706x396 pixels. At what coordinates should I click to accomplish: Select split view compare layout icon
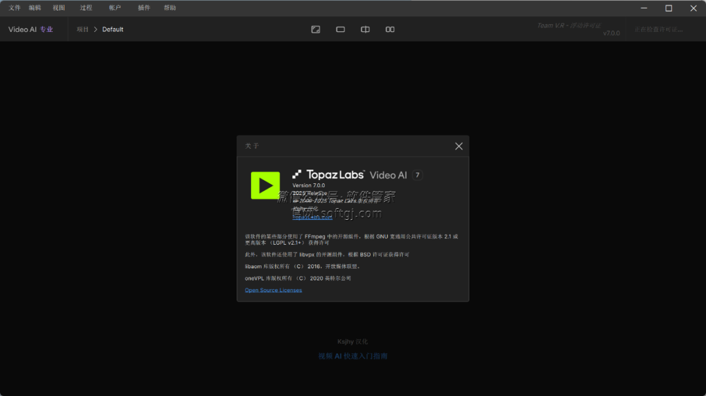[x=365, y=29]
